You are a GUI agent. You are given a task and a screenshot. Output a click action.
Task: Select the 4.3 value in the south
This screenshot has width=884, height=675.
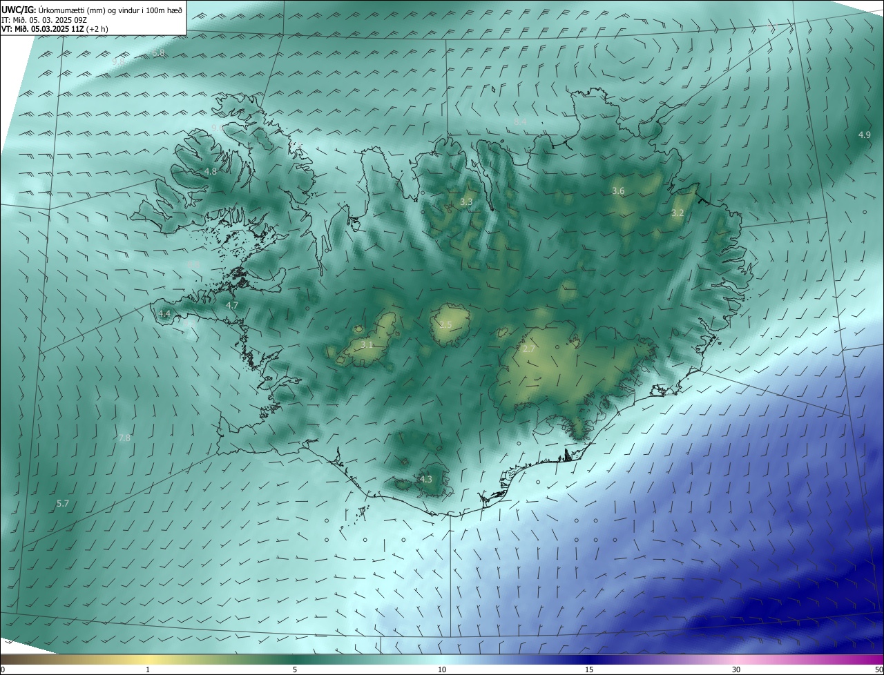coord(425,479)
